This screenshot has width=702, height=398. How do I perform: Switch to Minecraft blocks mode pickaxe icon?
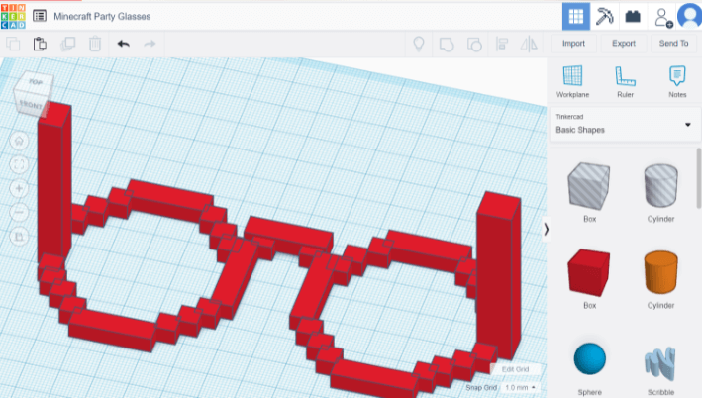(604, 16)
